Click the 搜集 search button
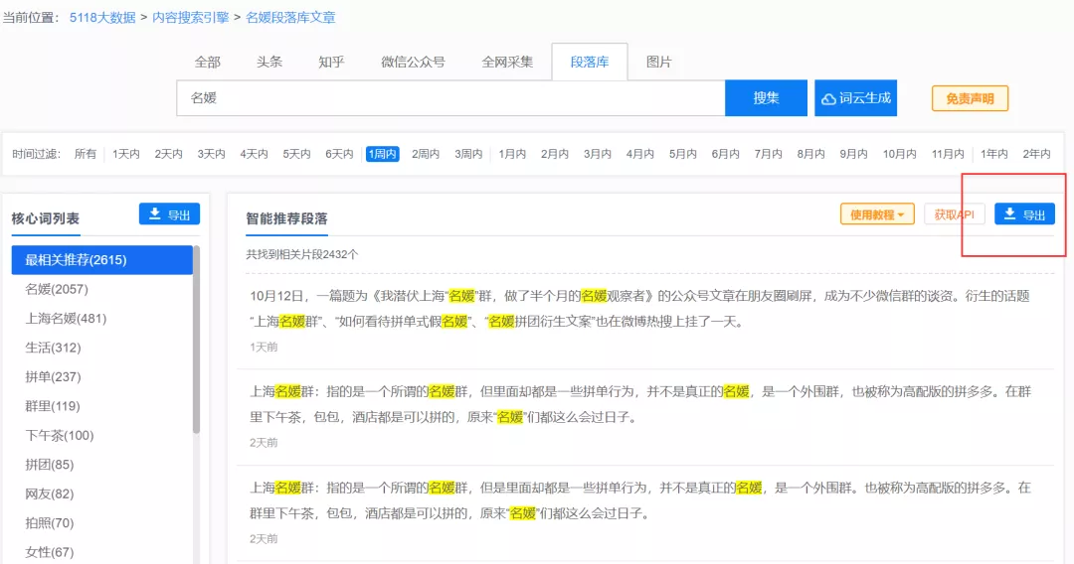Image resolution: width=1074 pixels, height=564 pixels. tap(766, 98)
